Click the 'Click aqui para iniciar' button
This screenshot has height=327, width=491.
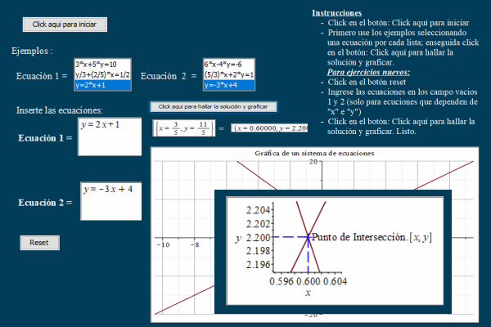pos(65,25)
